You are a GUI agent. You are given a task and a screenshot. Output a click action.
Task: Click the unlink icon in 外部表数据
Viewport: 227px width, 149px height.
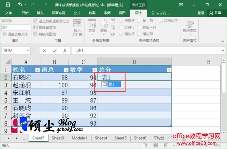(113, 34)
